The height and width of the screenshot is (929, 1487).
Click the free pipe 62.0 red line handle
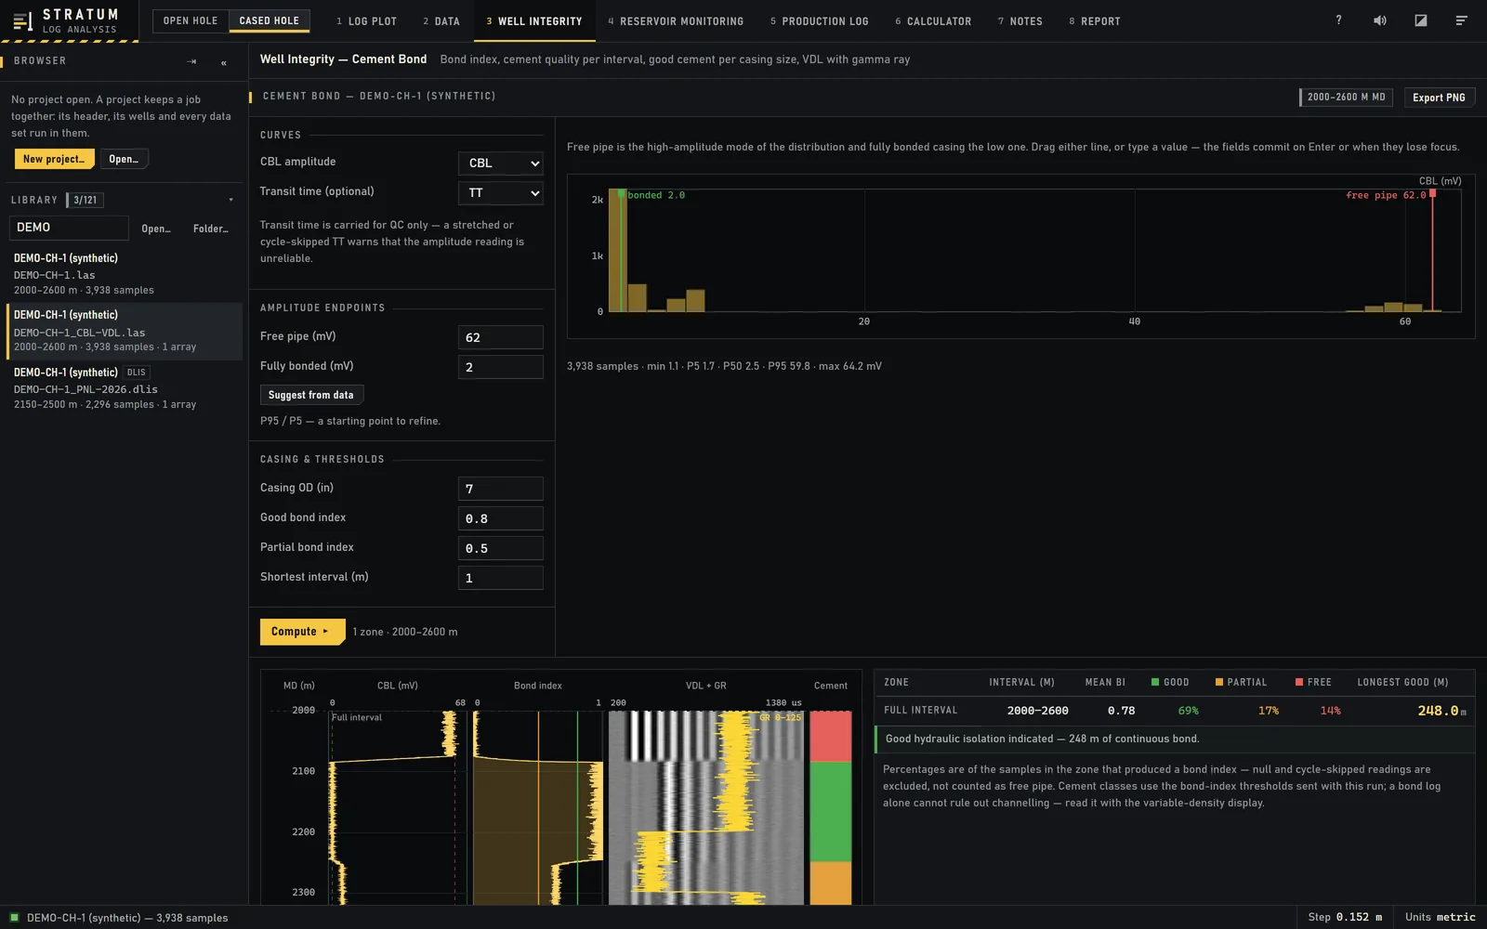pos(1432,193)
